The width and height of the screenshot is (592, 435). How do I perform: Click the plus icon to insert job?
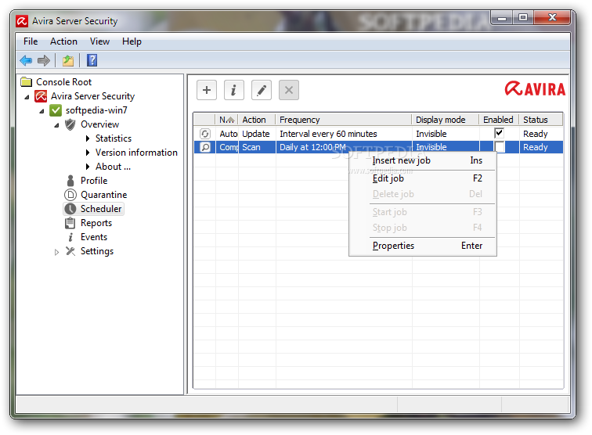pos(207,90)
